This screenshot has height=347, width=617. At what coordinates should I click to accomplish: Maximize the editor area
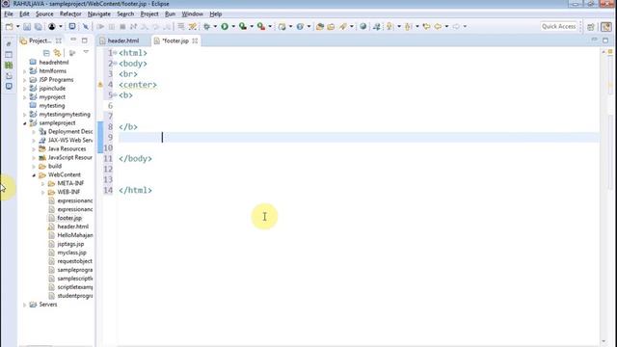click(x=605, y=40)
